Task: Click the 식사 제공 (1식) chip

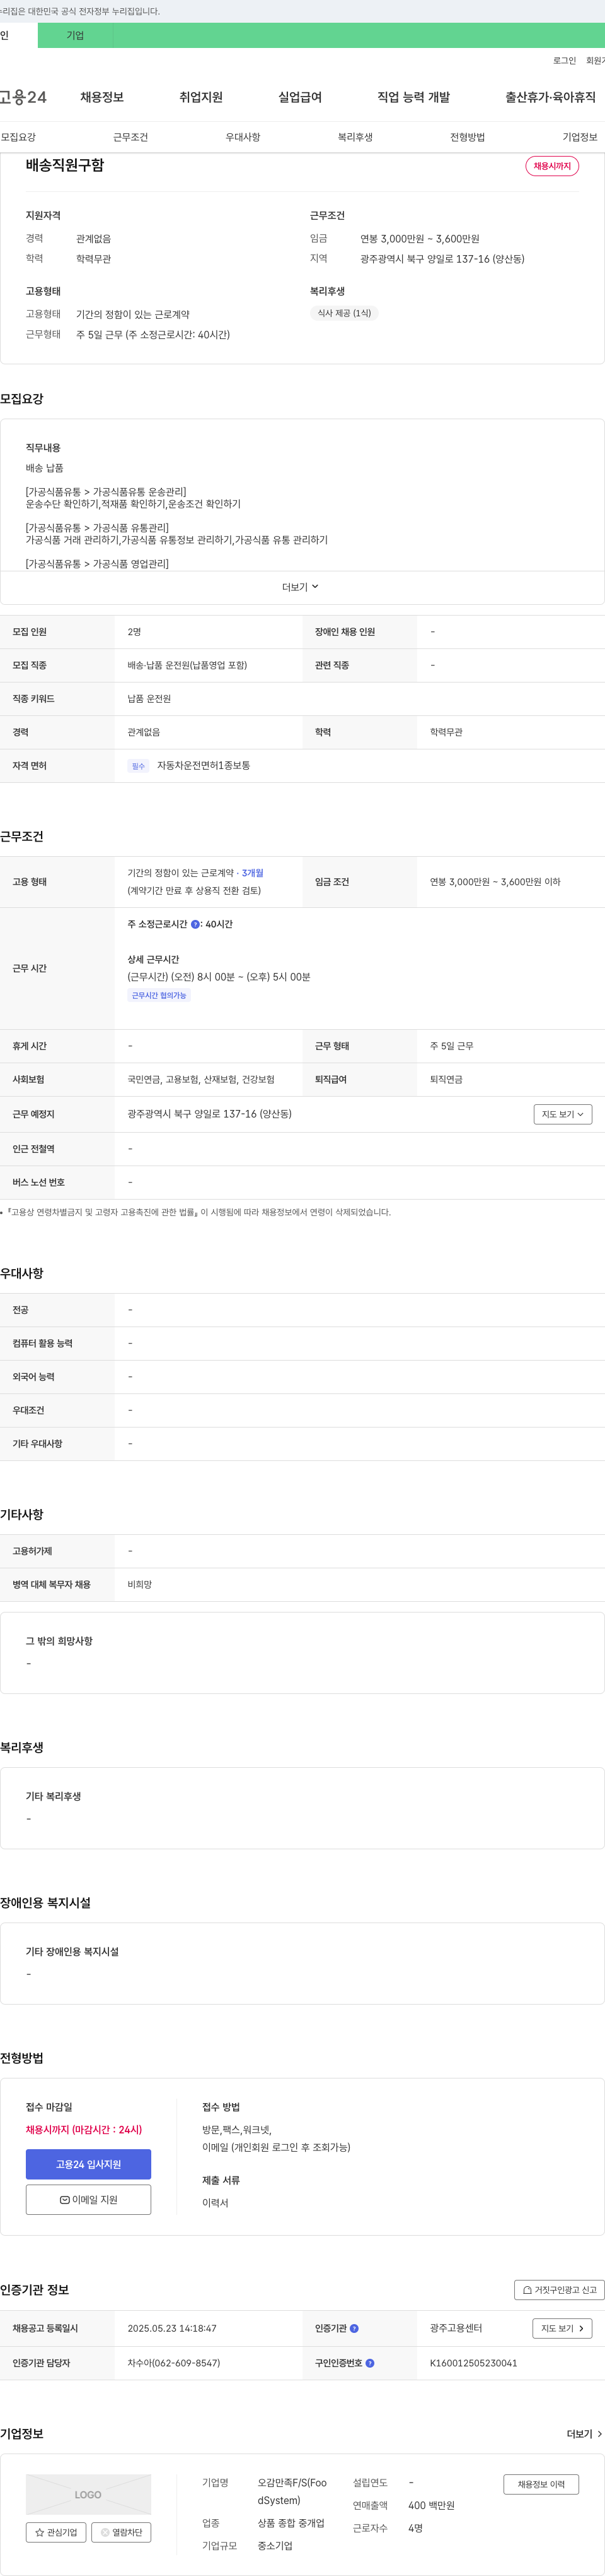Action: pos(345,313)
